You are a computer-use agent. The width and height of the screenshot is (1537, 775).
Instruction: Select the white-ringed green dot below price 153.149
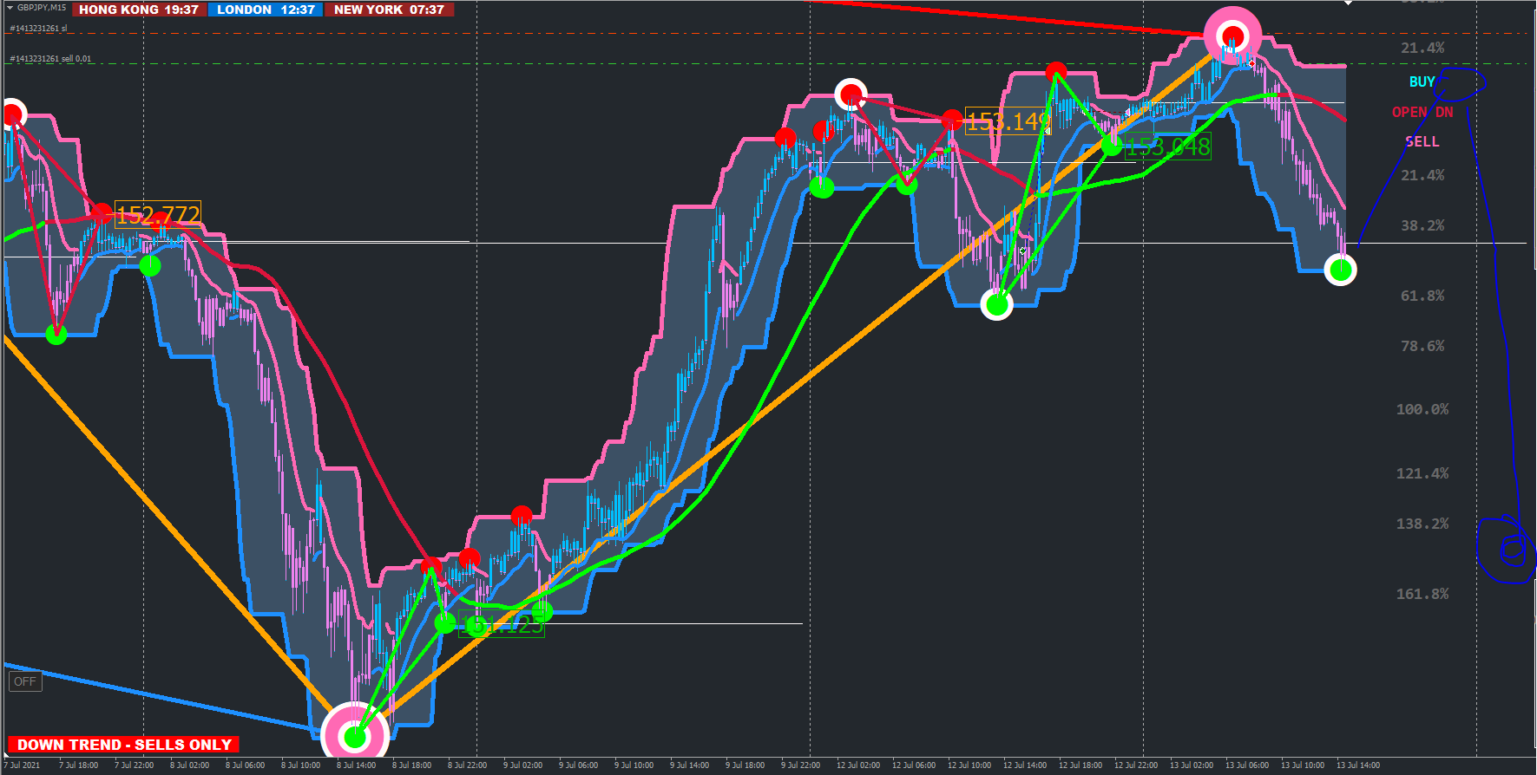[996, 304]
